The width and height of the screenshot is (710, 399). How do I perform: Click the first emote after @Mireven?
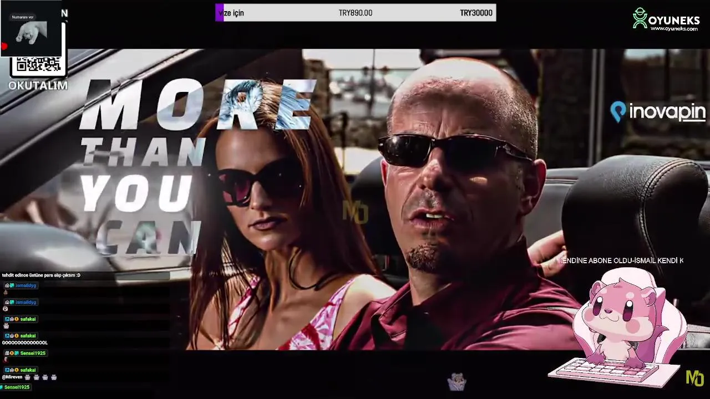coord(28,377)
